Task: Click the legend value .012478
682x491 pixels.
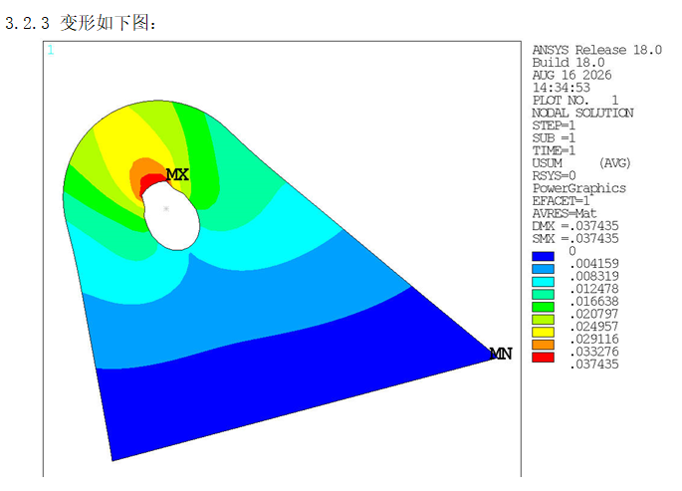Action: pyautogui.click(x=594, y=289)
